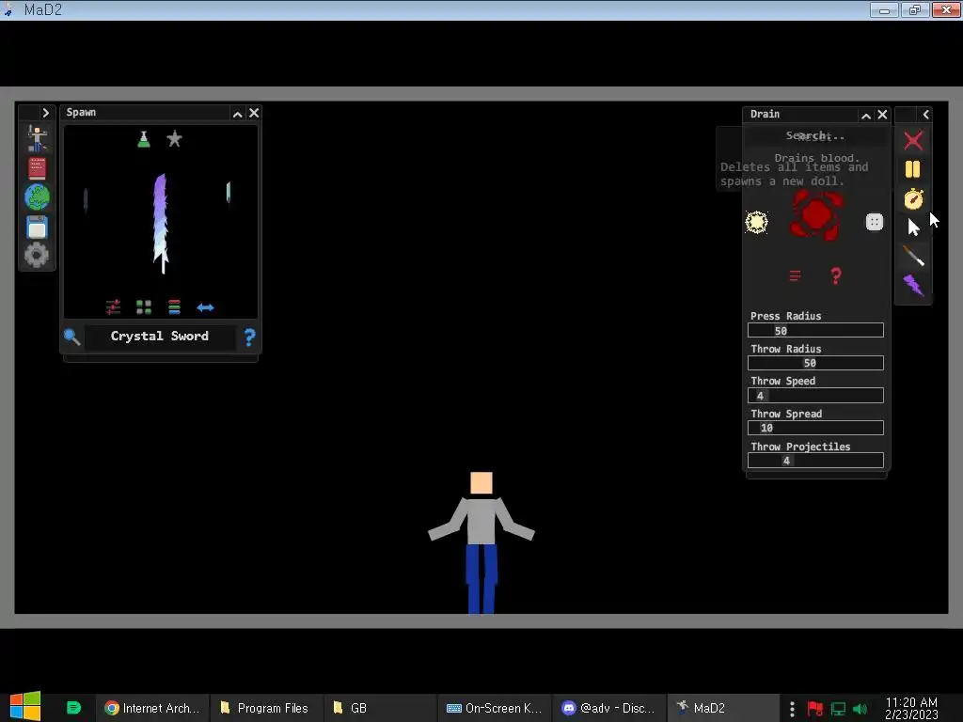
Task: Select the white cursor tool
Action: coord(913,228)
